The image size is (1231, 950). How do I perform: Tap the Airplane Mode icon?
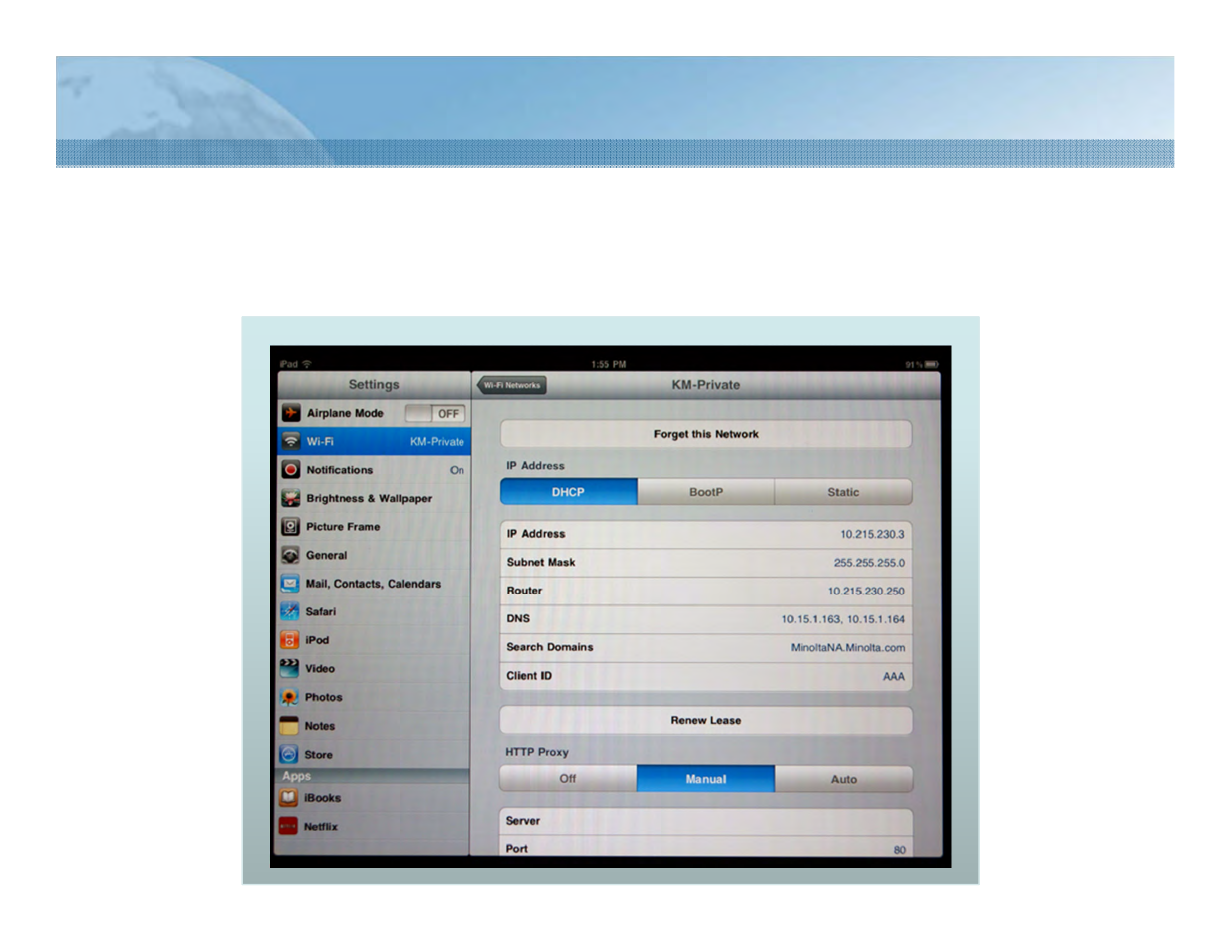(x=291, y=413)
